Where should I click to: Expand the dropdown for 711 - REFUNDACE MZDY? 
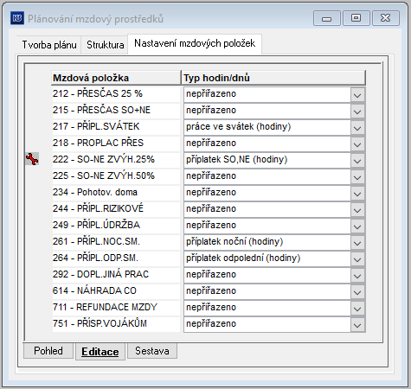[x=357, y=309]
